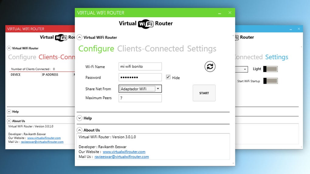Open the ravieeswar@ mail link in the red window

(42, 142)
